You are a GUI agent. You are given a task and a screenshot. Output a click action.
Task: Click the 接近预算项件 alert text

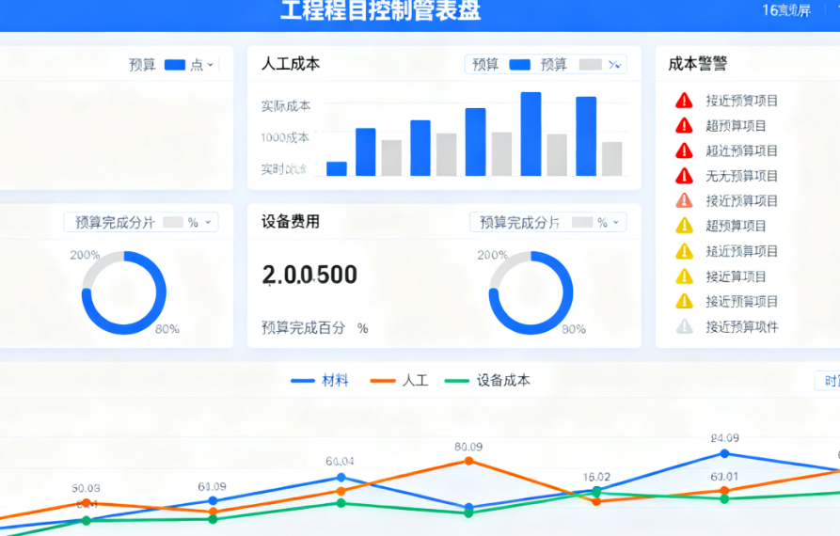click(741, 326)
